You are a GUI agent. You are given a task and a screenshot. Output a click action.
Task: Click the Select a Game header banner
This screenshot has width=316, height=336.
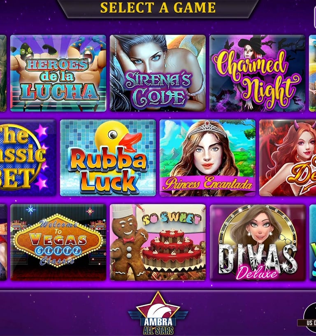[x=158, y=8]
